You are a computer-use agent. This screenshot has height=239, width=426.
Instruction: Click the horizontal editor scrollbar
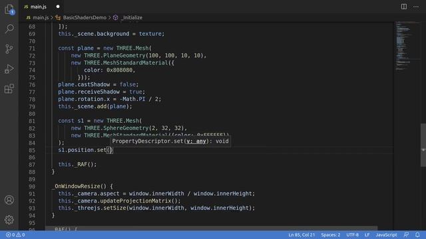[212, 228]
